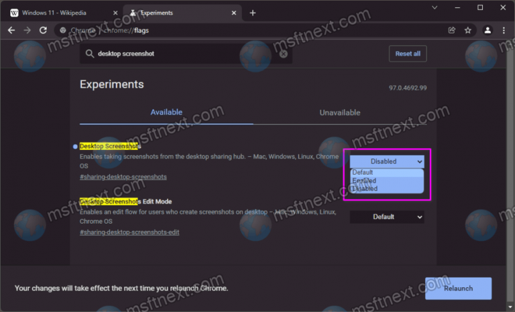This screenshot has width=515, height=312.
Task: Share this page icon in address bar
Action: click(x=452, y=30)
